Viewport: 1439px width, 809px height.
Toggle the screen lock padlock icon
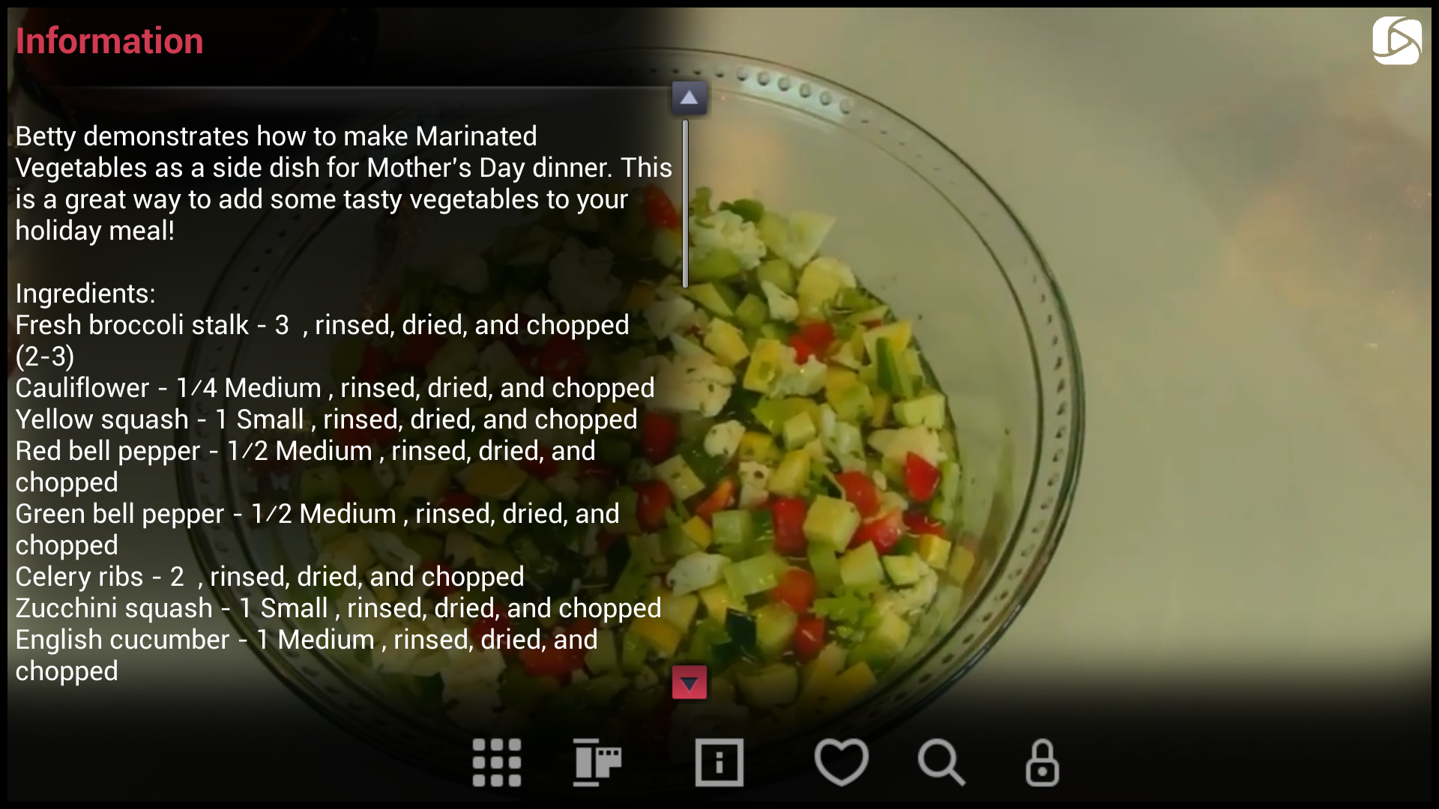click(1042, 763)
